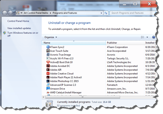Open Control Panel Home link

[x=18, y=21]
